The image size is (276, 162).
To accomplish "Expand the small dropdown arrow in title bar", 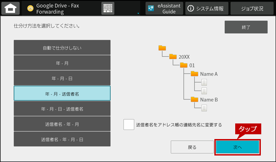I will coord(138,13).
